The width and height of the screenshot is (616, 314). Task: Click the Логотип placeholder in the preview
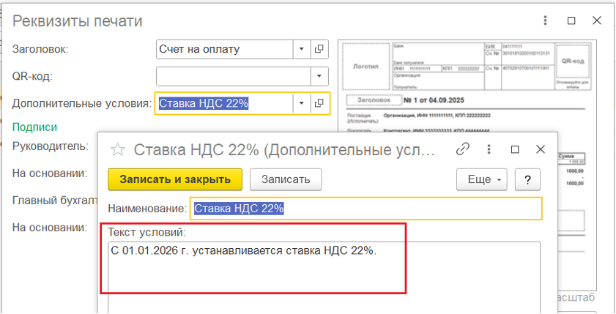click(365, 67)
